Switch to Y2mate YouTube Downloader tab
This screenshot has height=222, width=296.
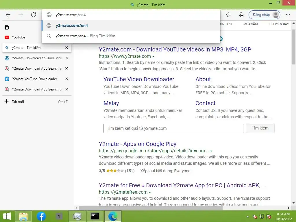tap(34, 79)
